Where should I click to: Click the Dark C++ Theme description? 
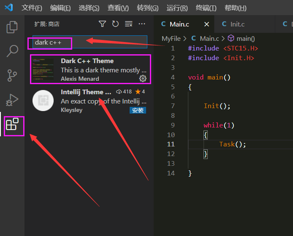tap(103, 70)
